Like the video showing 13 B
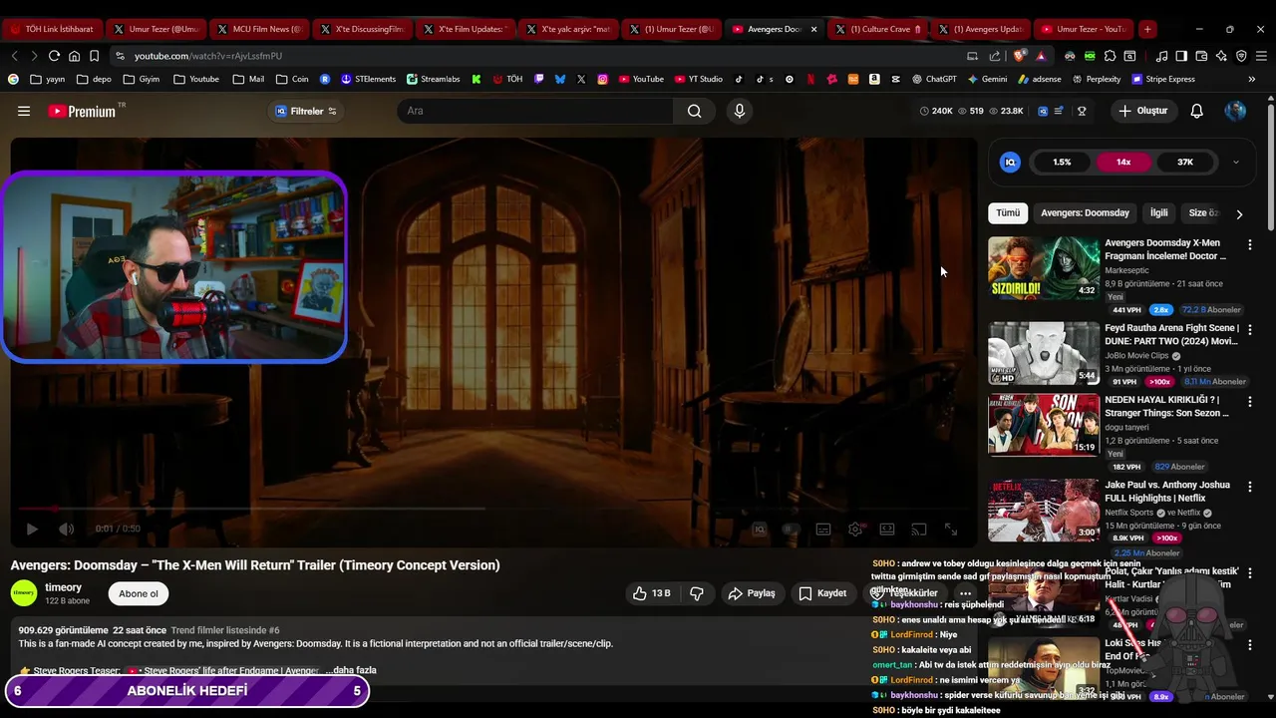Image resolution: width=1276 pixels, height=718 pixels. (x=651, y=593)
